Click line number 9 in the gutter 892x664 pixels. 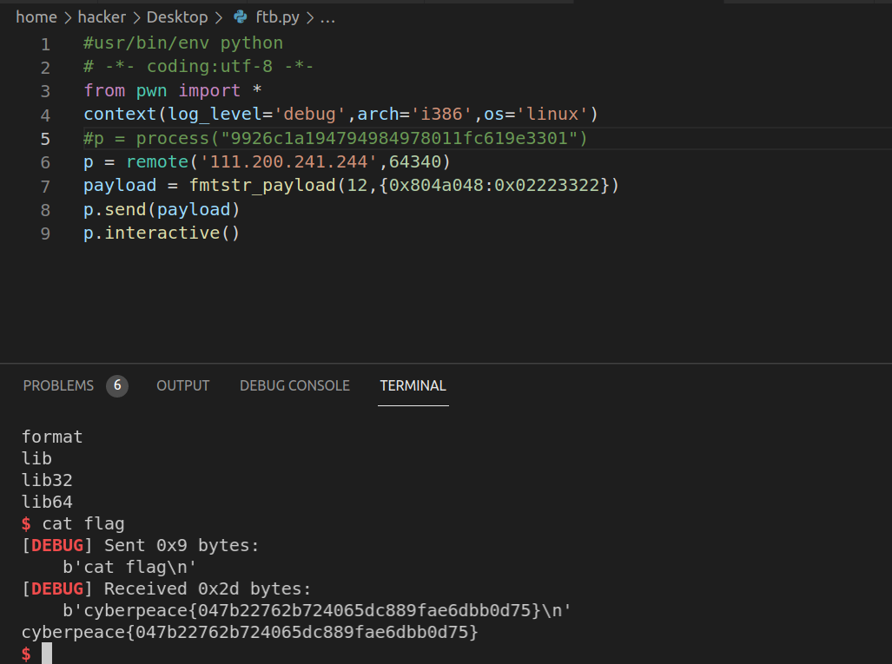(x=45, y=233)
